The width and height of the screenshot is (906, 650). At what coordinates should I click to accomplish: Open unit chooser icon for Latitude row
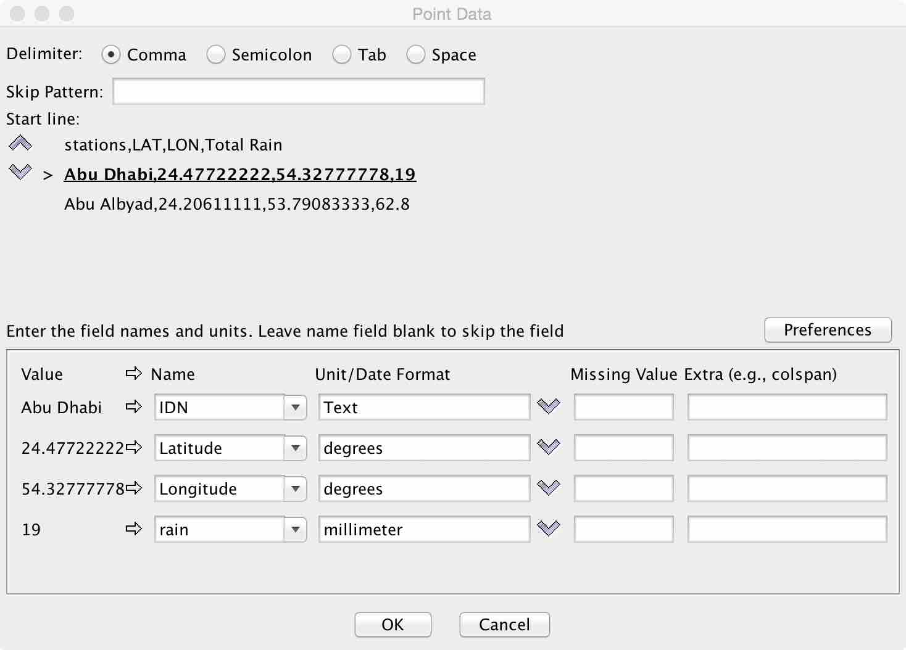click(548, 447)
